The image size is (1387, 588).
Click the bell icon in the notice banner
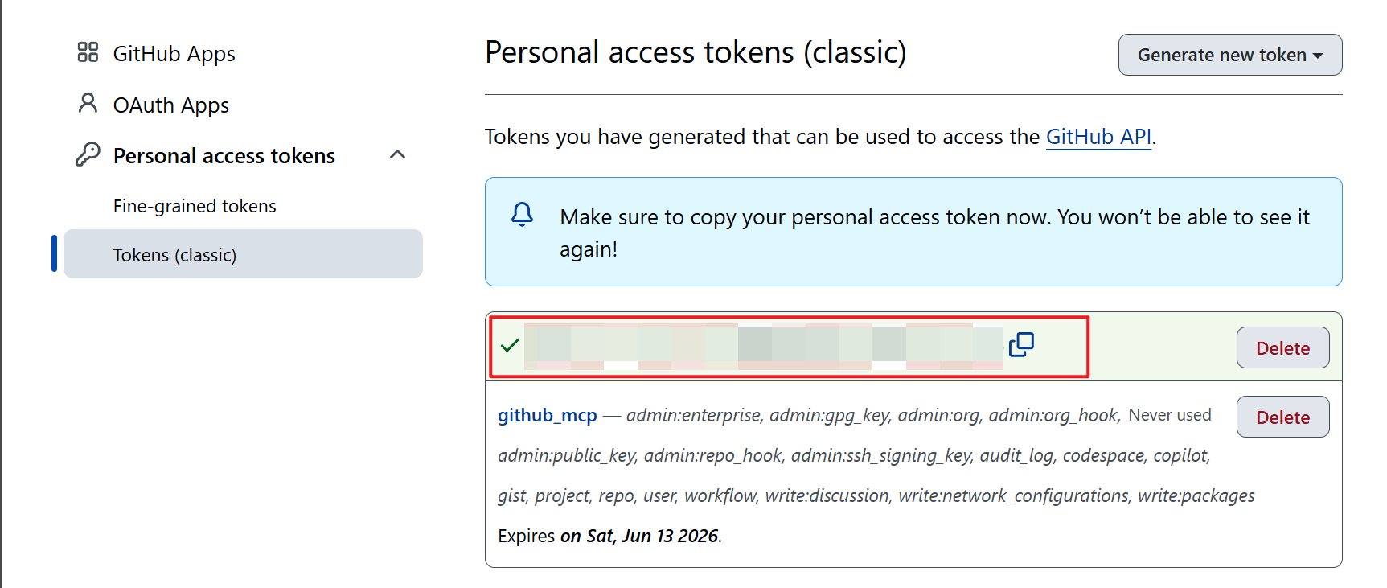coord(522,215)
